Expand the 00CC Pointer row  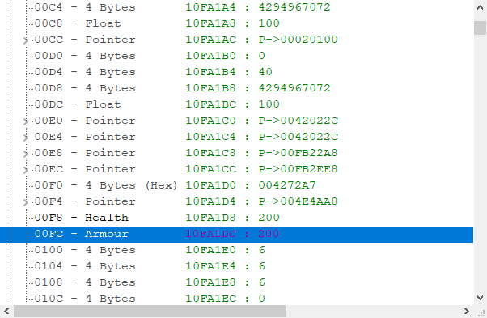coord(25,40)
